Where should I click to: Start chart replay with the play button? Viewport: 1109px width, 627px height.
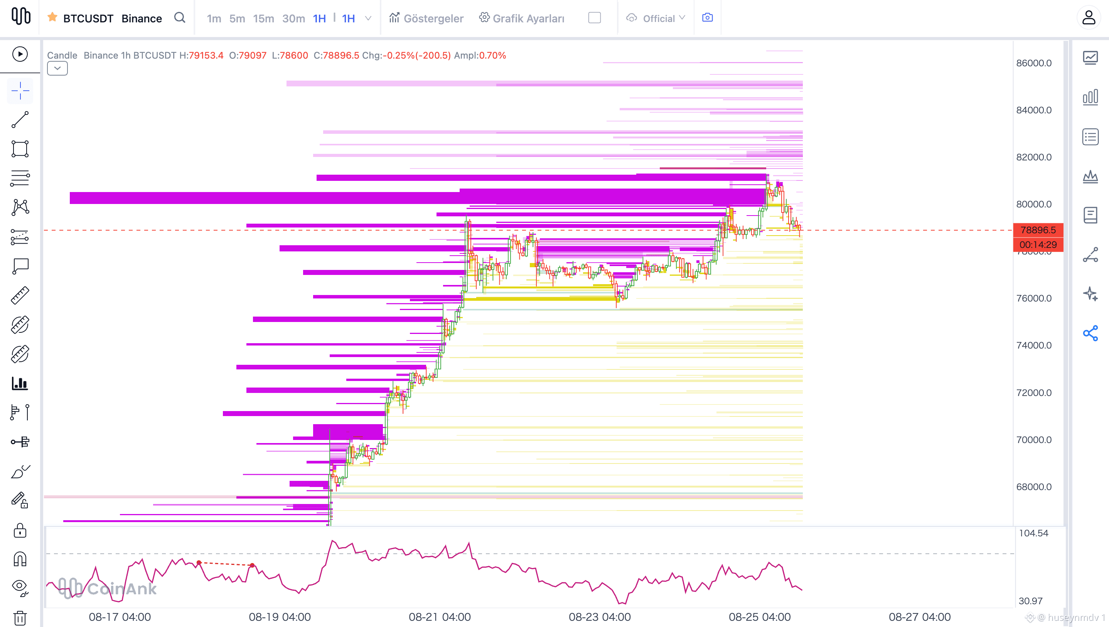tap(20, 54)
